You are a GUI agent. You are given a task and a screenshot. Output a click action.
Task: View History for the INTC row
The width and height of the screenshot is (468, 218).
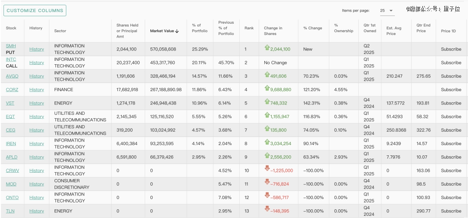(36, 63)
